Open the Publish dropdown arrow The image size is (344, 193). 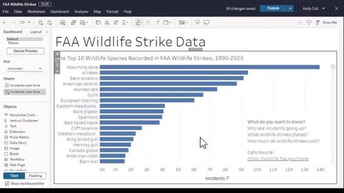coord(290,9)
